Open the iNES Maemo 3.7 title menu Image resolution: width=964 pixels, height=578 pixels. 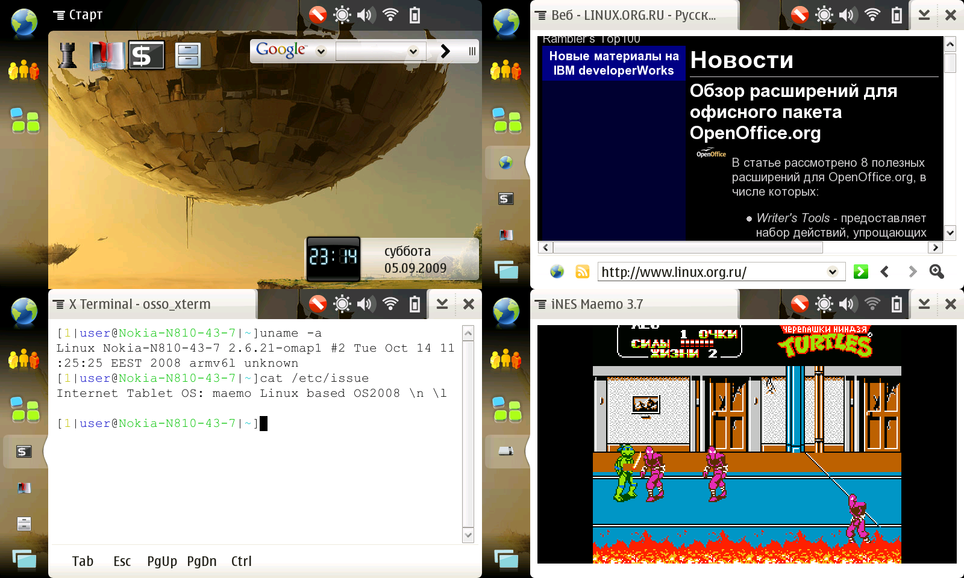pyautogui.click(x=589, y=304)
